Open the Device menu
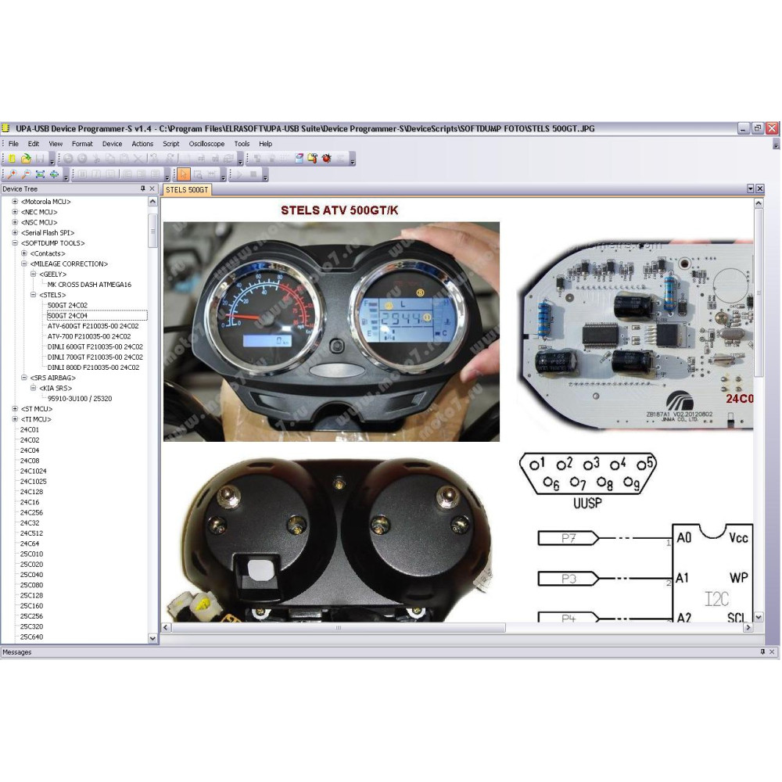 (x=112, y=144)
